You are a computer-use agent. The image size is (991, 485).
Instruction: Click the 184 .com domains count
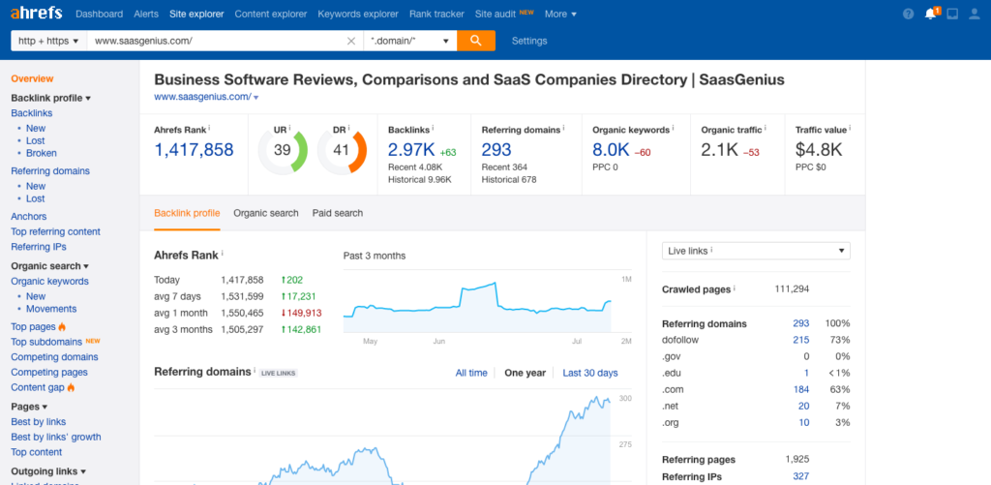click(800, 389)
